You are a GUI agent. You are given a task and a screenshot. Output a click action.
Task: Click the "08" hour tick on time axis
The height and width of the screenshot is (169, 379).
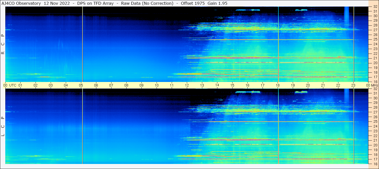126,85
